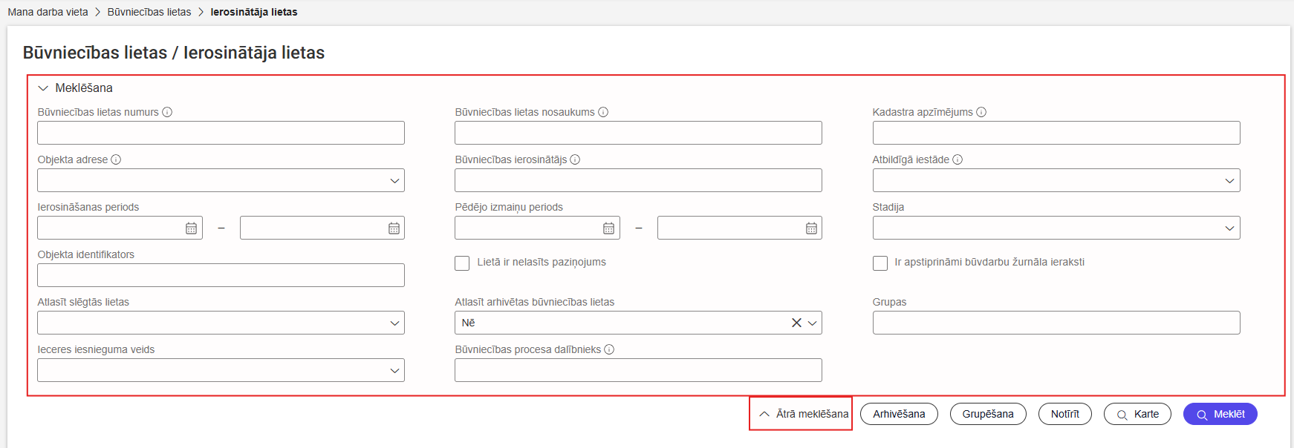
Task: Click the Notīrīt button
Action: click(1064, 414)
